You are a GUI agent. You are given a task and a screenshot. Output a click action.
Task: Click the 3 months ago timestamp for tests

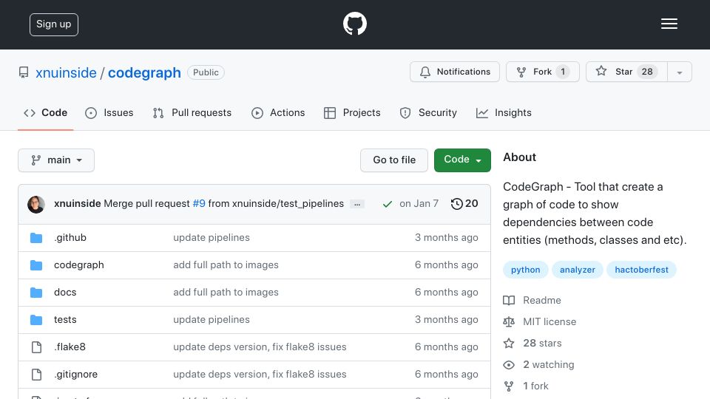(447, 319)
